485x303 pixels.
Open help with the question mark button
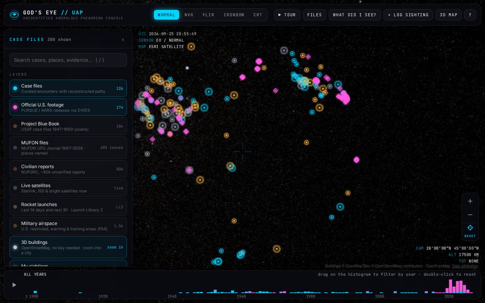pos(470,15)
